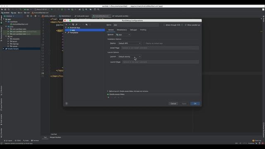Save all with the disk icon

(5, 10)
